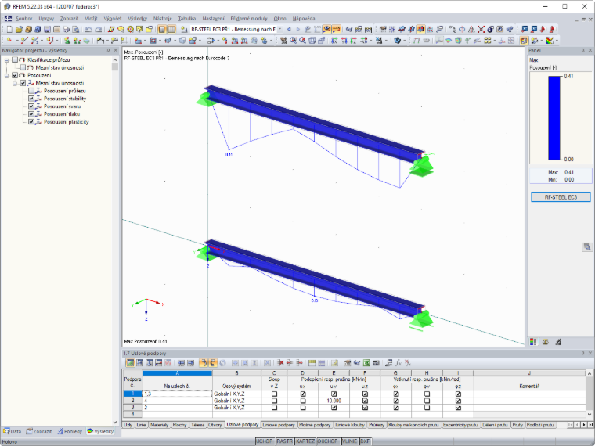
Task: Switch navigator to Pohledy tab
Action: 70,431
